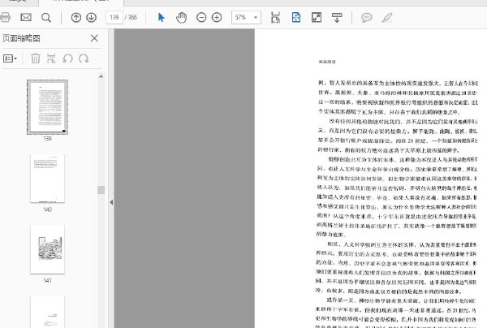Screen dimensions: 487x328
Task: Add a sticky note comment
Action: 367,17
